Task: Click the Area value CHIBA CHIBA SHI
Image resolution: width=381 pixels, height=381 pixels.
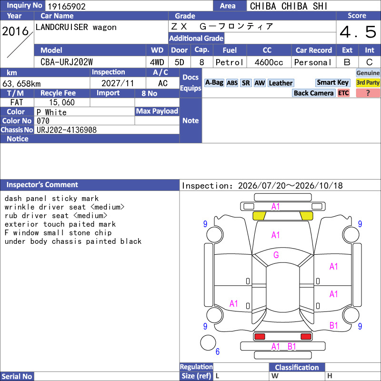Action: 289,6
